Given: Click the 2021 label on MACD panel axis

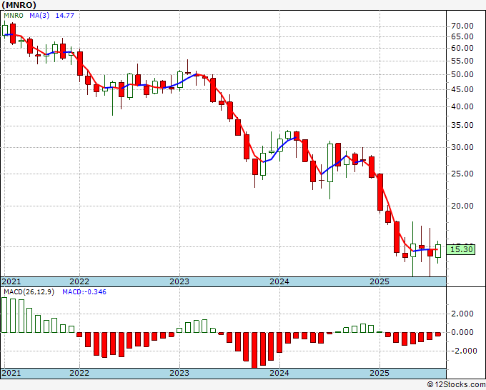Looking at the screenshot, I should 11,373.
